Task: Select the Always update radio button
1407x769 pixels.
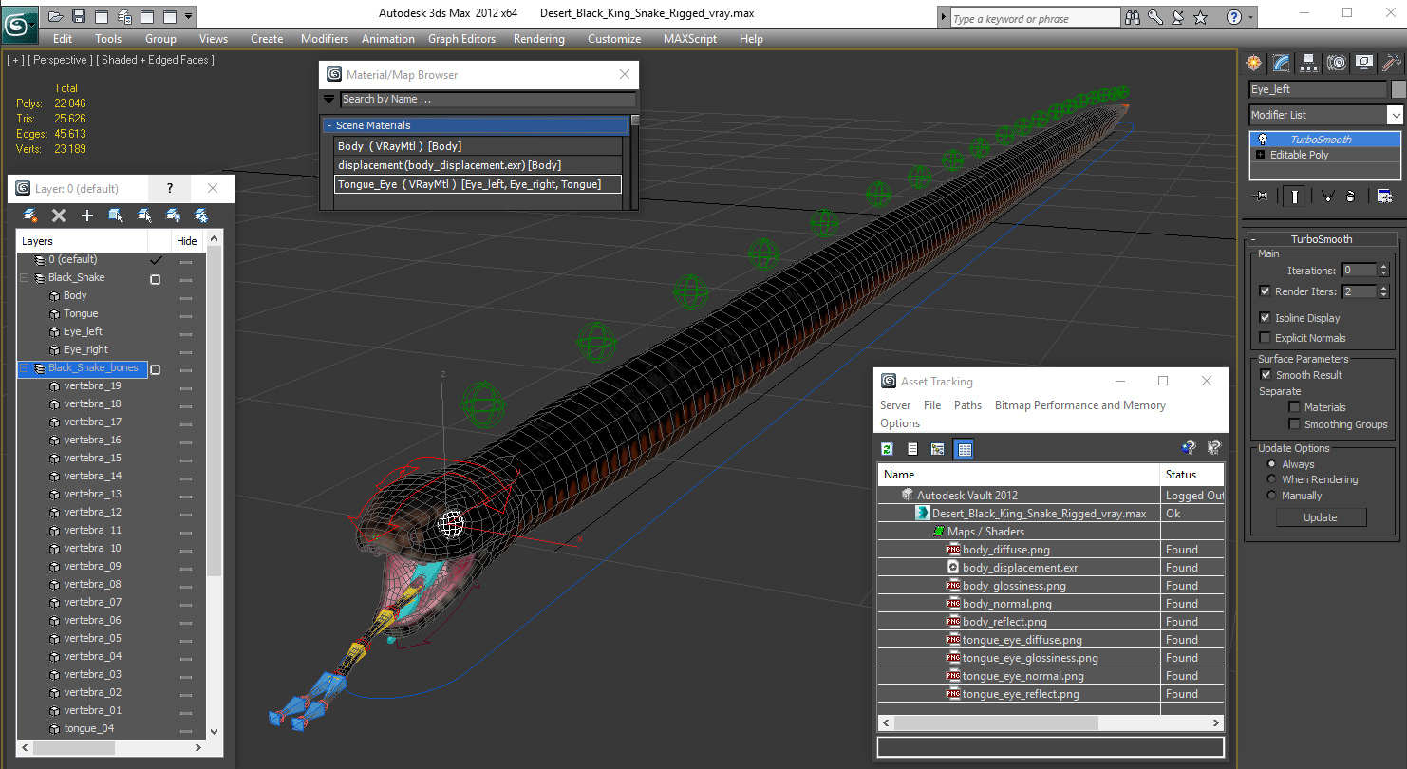Action: pyautogui.click(x=1272, y=464)
